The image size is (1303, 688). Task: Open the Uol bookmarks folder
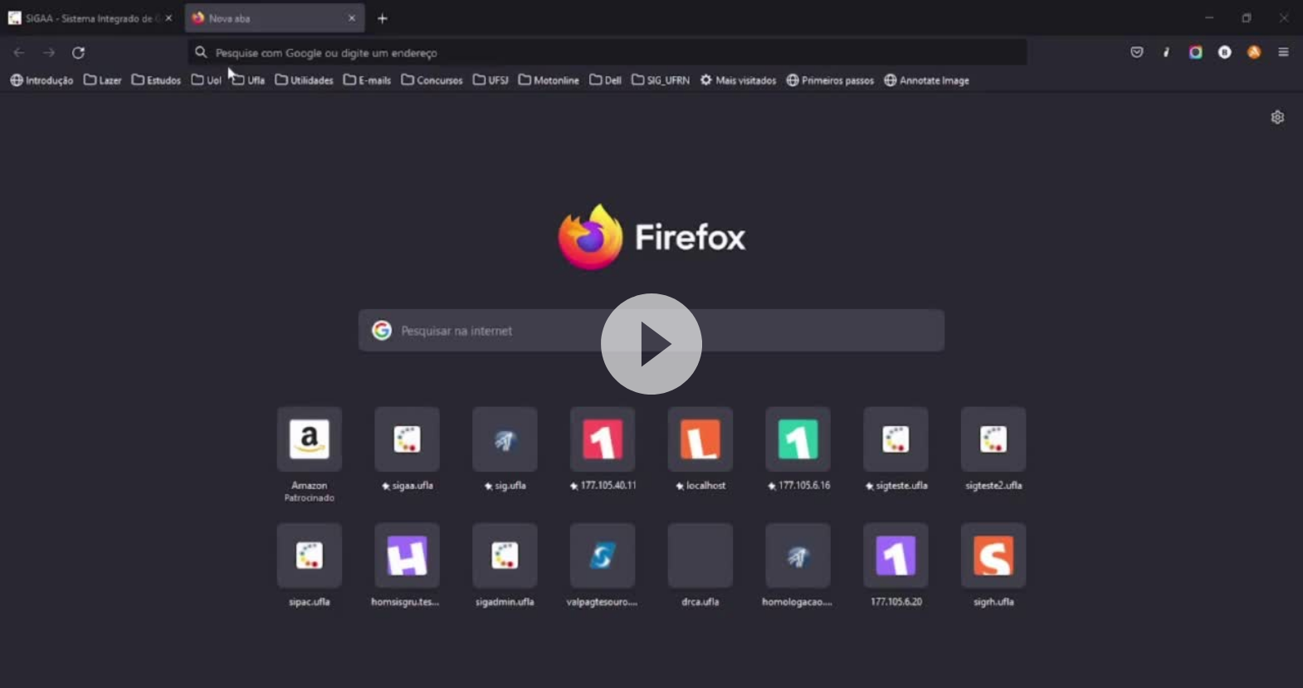tap(206, 80)
